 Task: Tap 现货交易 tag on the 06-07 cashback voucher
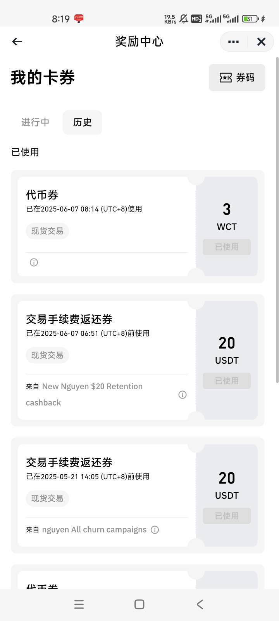47,355
